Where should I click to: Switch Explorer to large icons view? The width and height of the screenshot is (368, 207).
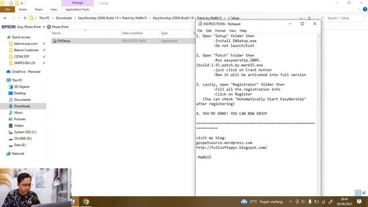364,193
